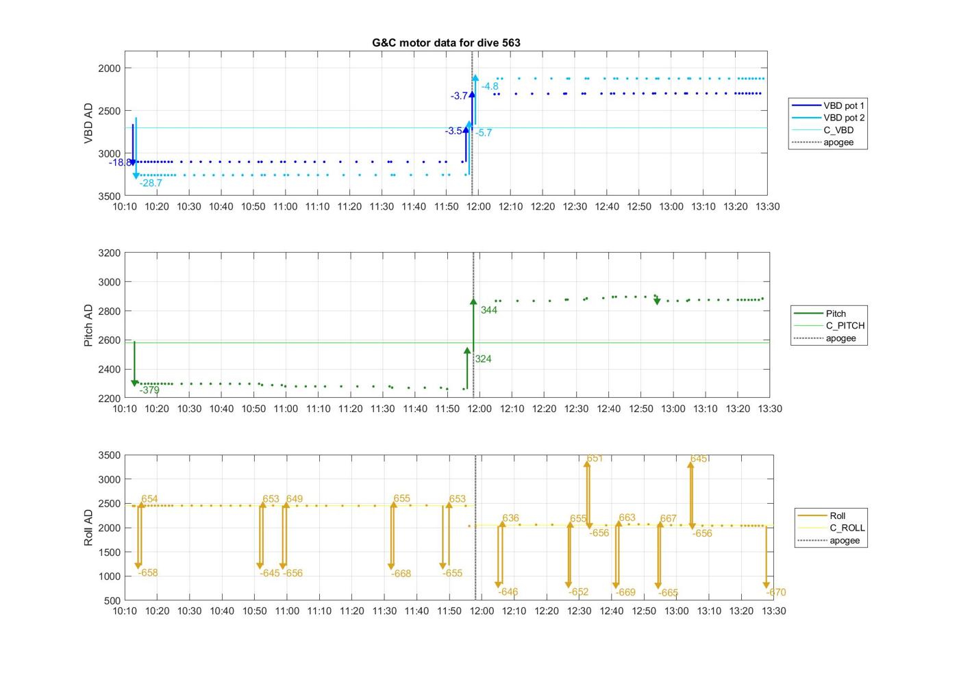The image size is (959, 675).
Task: Click the '2400' tick on the Pitch axis
Action: point(109,369)
